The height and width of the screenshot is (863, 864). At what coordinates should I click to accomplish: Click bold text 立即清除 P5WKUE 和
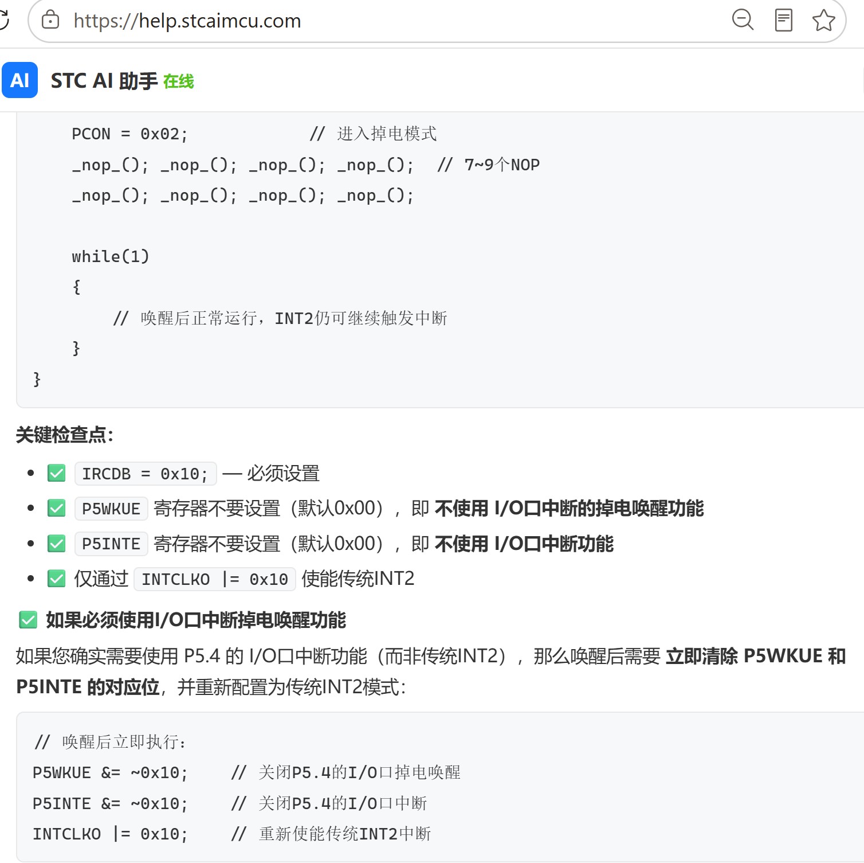coord(756,656)
